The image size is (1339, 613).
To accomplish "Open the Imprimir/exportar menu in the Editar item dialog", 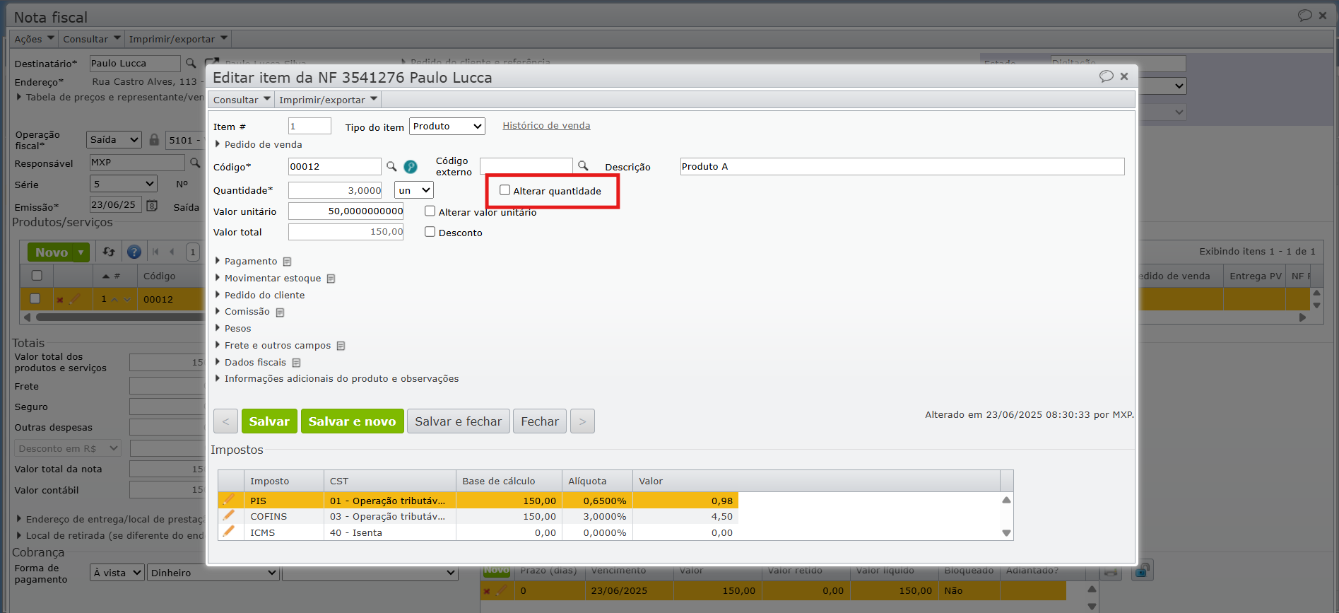I will point(328,100).
